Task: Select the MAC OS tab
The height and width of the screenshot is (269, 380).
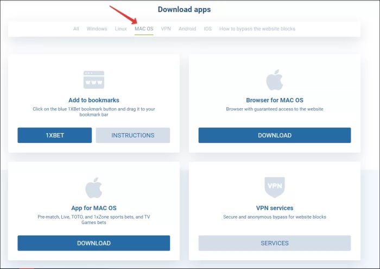Action: [x=144, y=29]
